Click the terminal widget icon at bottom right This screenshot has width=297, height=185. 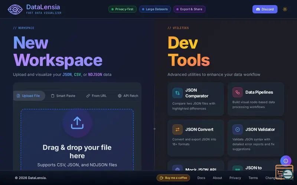(284, 172)
